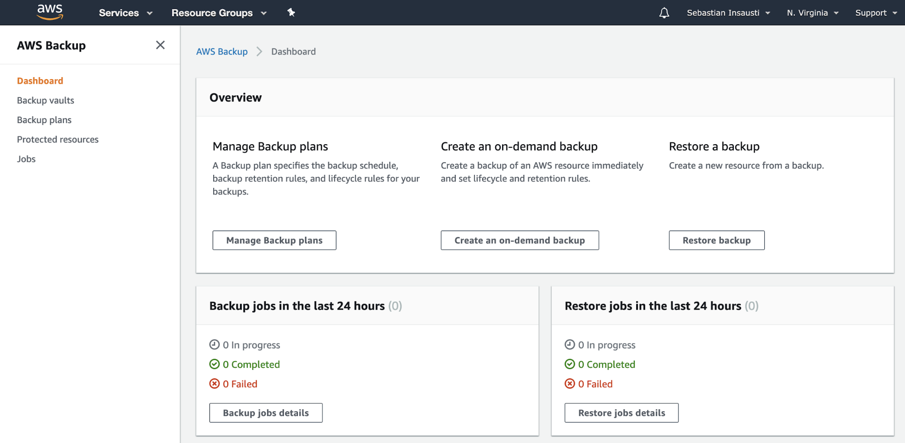Open Backup plans in the sidebar
The image size is (905, 443).
[x=44, y=120]
